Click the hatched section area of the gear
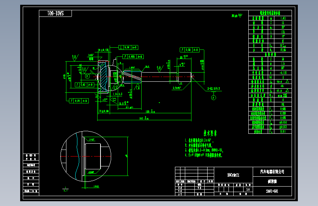Viewport: 318px width, 206px height. pyautogui.click(x=104, y=77)
